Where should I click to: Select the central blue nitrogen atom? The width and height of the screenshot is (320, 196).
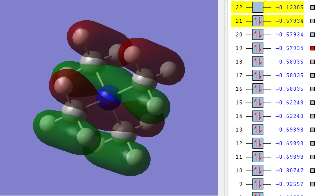109,98
